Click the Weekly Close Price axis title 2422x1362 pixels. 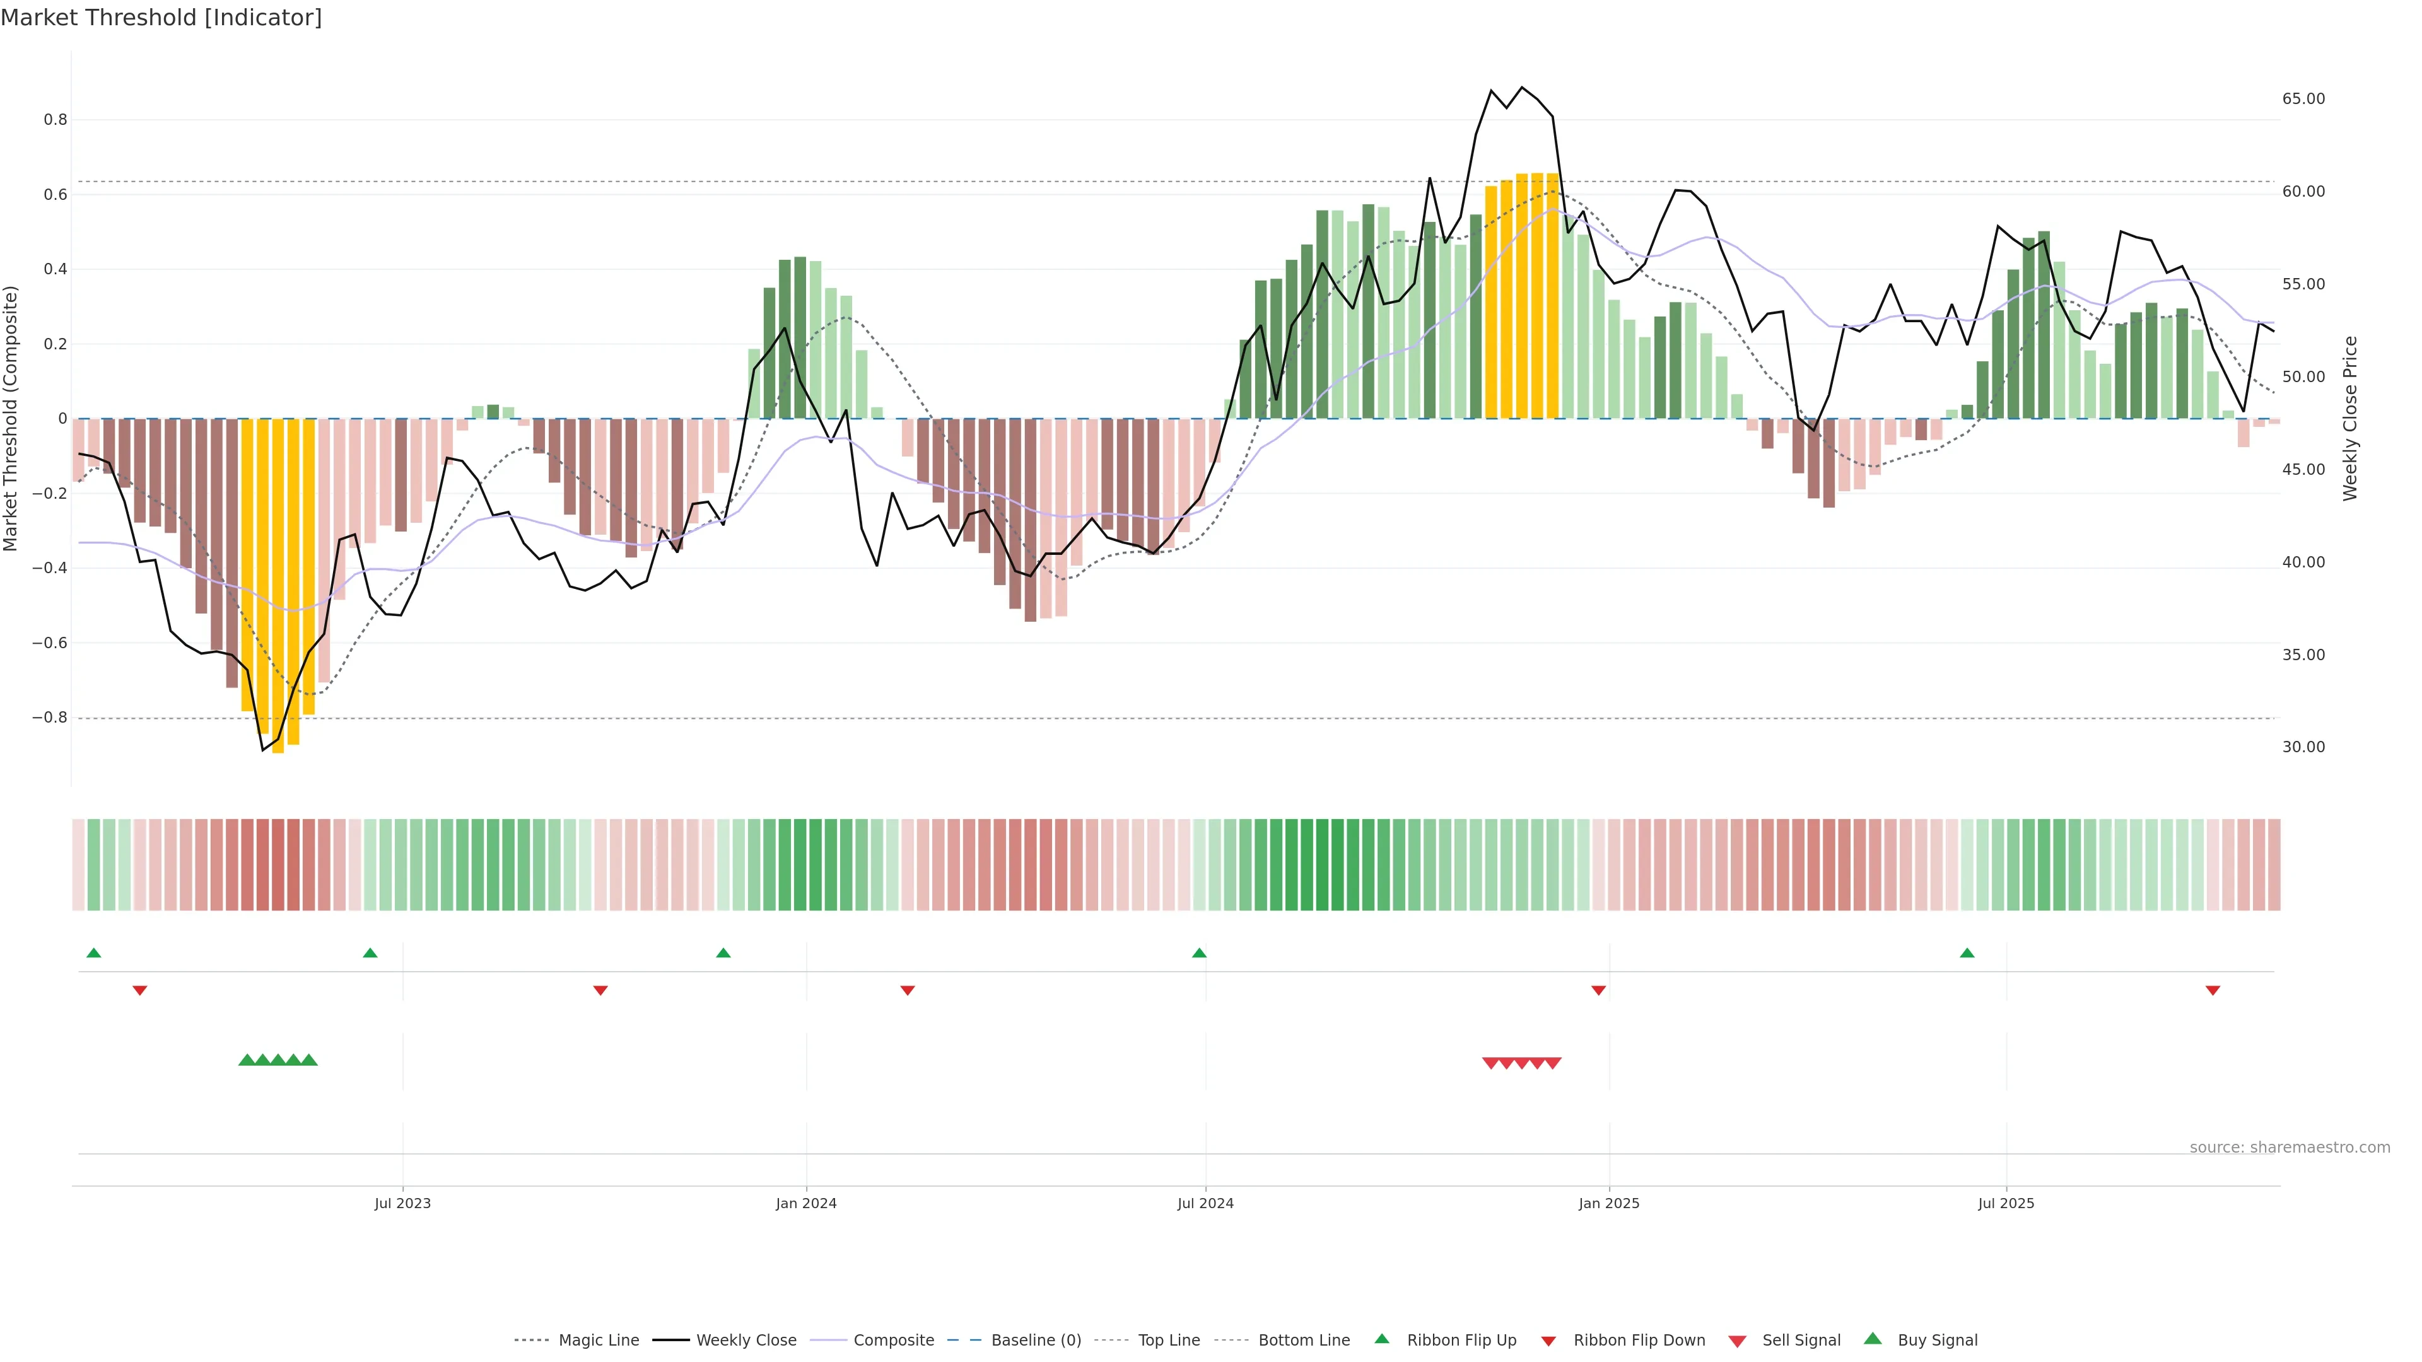(x=2349, y=418)
